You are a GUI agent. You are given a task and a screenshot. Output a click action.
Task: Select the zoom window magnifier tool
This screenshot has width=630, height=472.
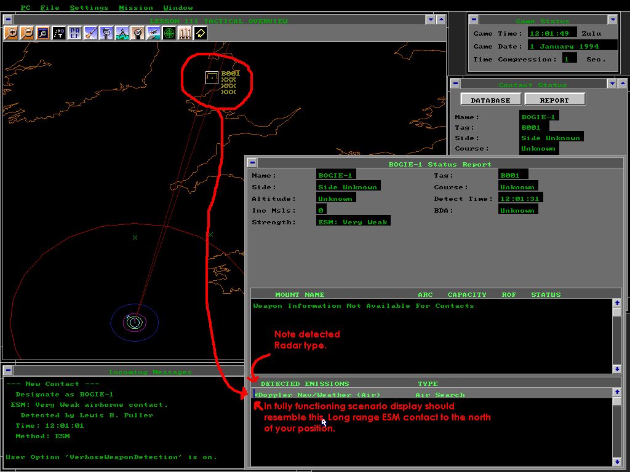pos(43,33)
